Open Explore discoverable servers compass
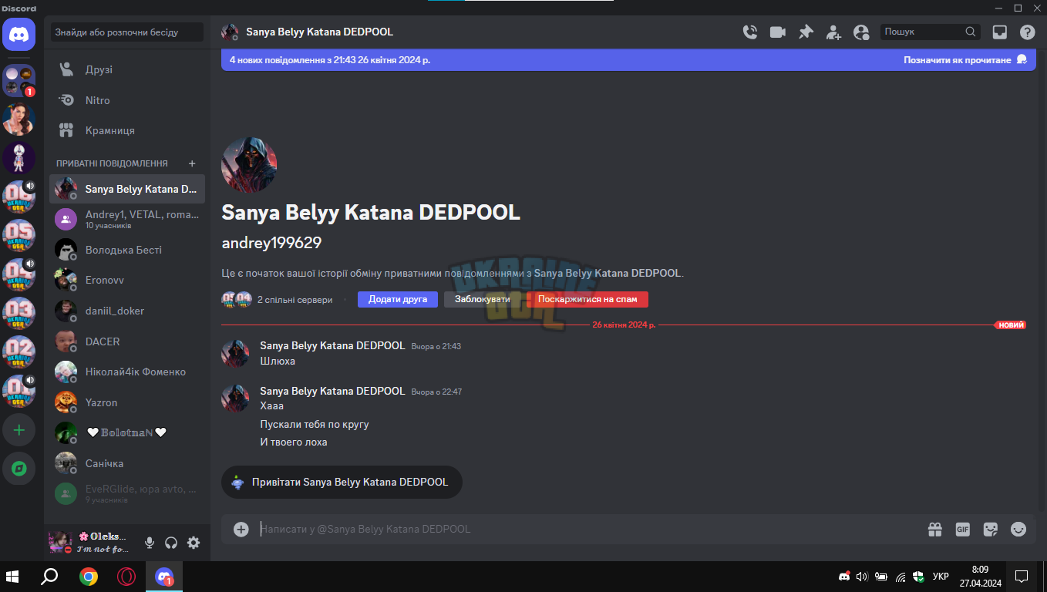Image resolution: width=1047 pixels, height=592 pixels. [19, 468]
